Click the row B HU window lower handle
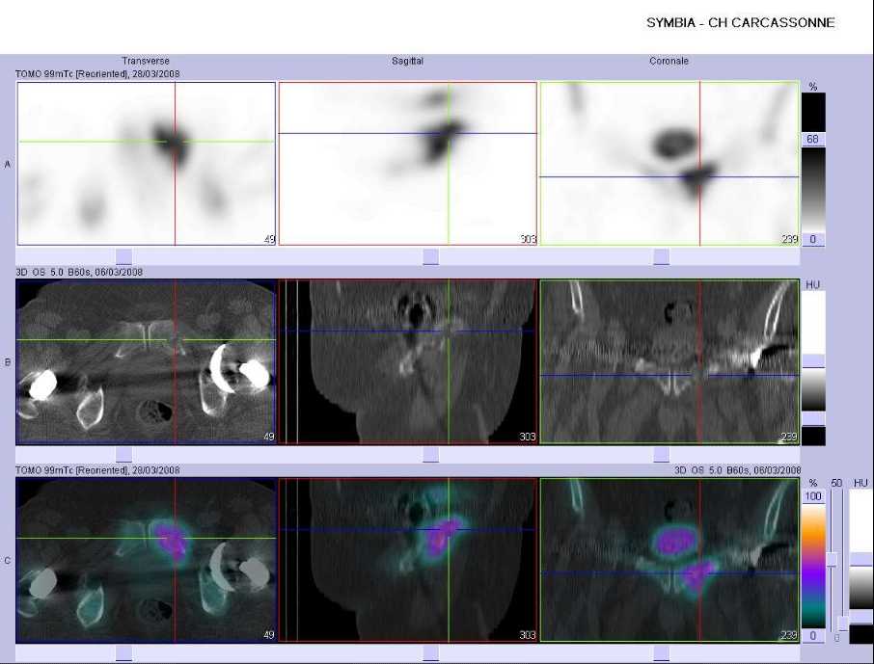 [x=813, y=419]
